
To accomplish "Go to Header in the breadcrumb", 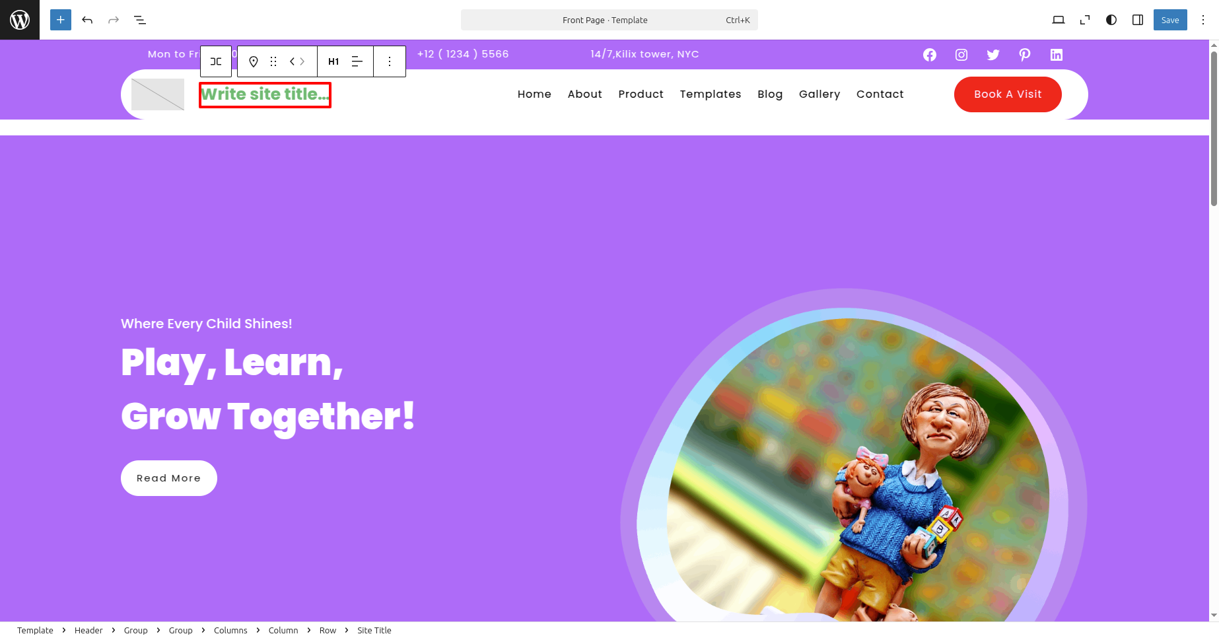I will coord(88,630).
